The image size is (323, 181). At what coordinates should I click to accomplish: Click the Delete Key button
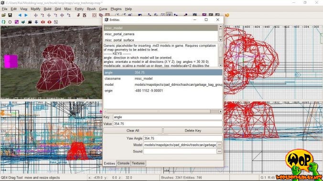click(193, 131)
